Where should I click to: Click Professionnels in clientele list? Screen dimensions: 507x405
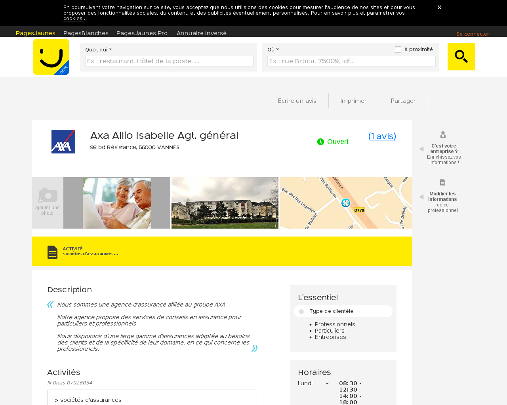[x=335, y=324]
